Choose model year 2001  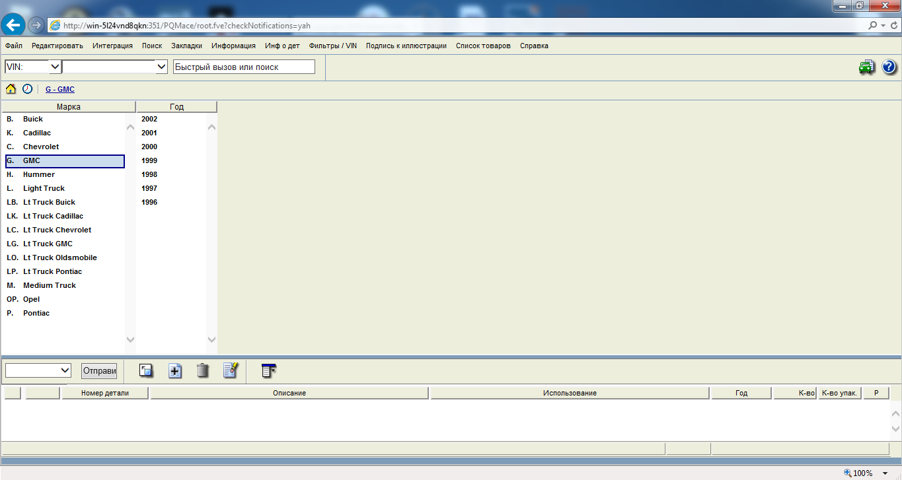[149, 133]
